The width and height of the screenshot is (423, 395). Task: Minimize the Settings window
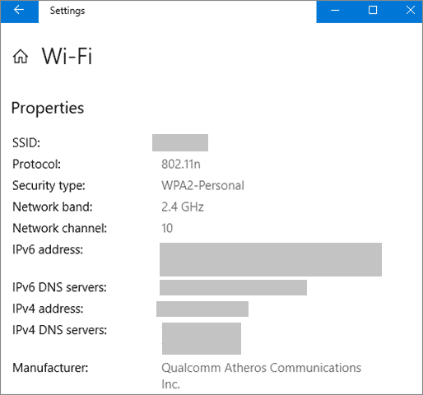click(335, 12)
